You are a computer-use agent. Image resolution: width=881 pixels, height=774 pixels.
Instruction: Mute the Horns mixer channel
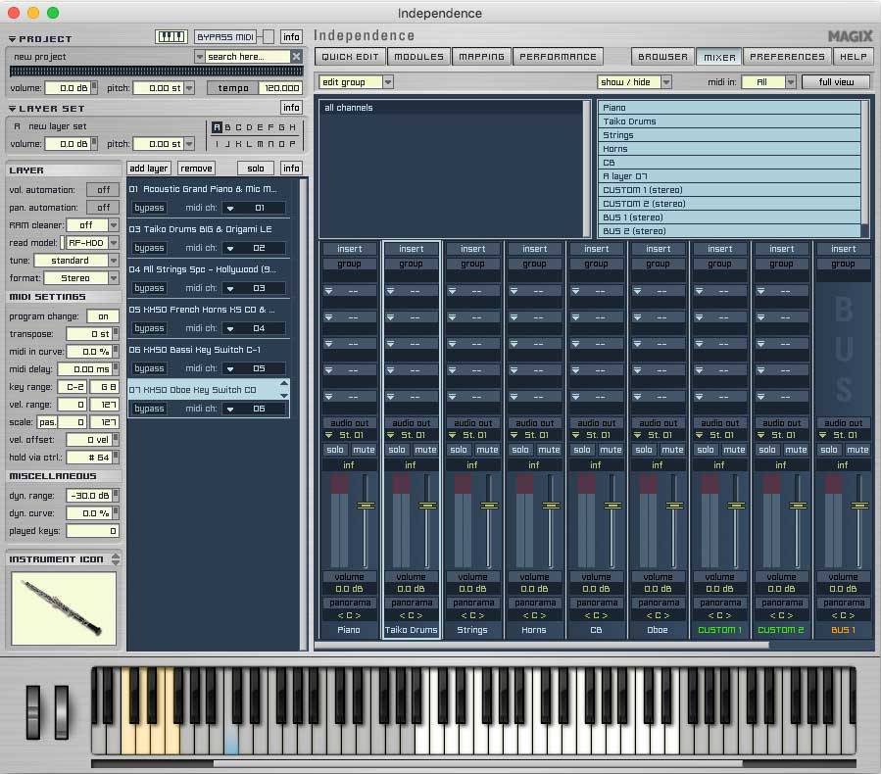coord(548,450)
